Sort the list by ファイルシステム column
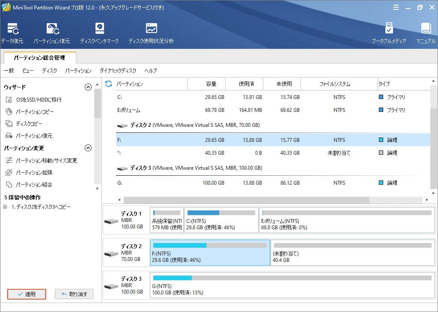This screenshot has height=312, width=438. (334, 84)
